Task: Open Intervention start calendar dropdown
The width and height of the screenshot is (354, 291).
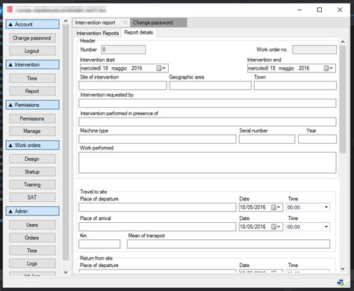Action: coord(161,68)
